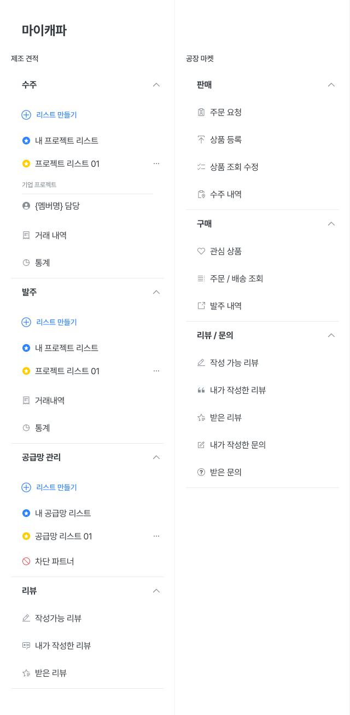Collapse the 리뷰 / 문의 section chevron
The image size is (350, 715).
click(x=331, y=335)
